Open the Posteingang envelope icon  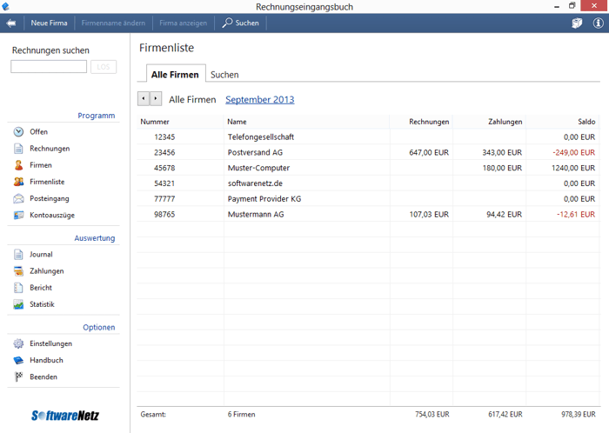pyautogui.click(x=18, y=198)
